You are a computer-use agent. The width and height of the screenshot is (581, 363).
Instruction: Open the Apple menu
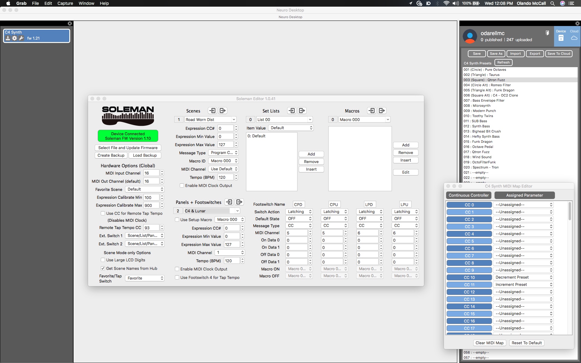(8, 3)
